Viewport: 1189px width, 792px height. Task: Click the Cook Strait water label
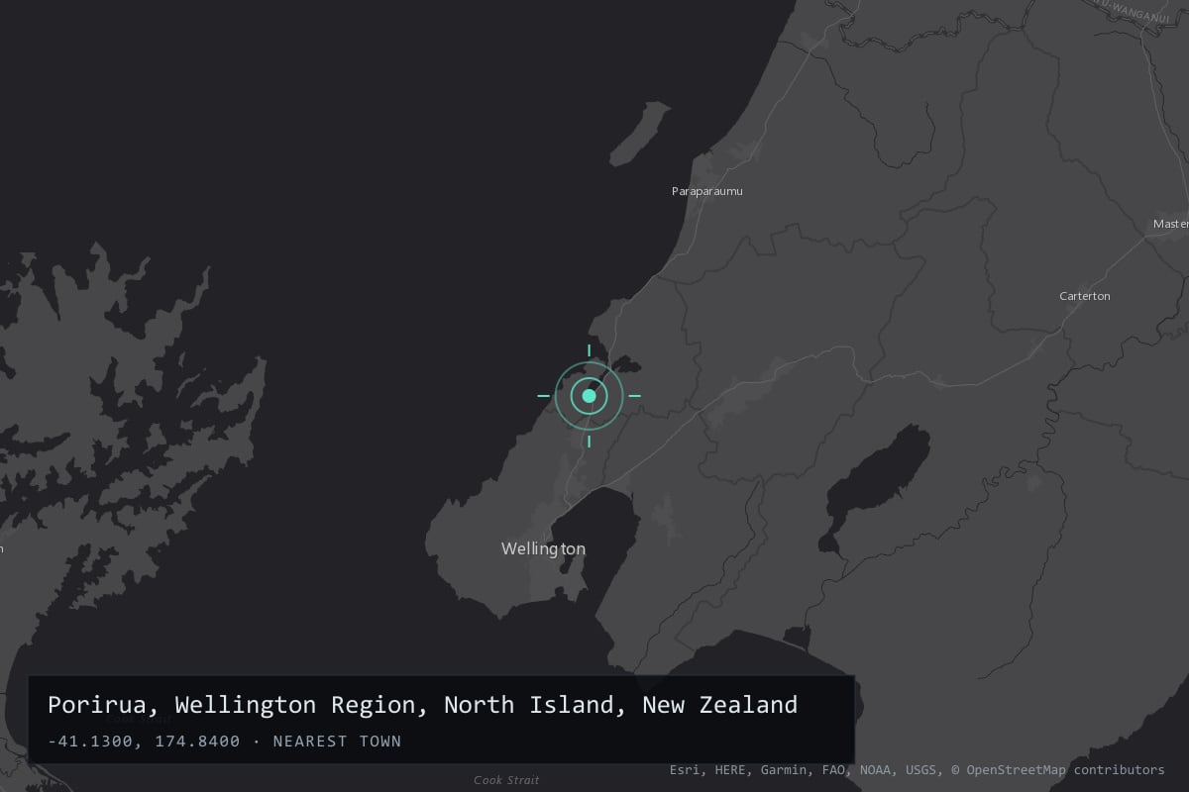click(506, 780)
